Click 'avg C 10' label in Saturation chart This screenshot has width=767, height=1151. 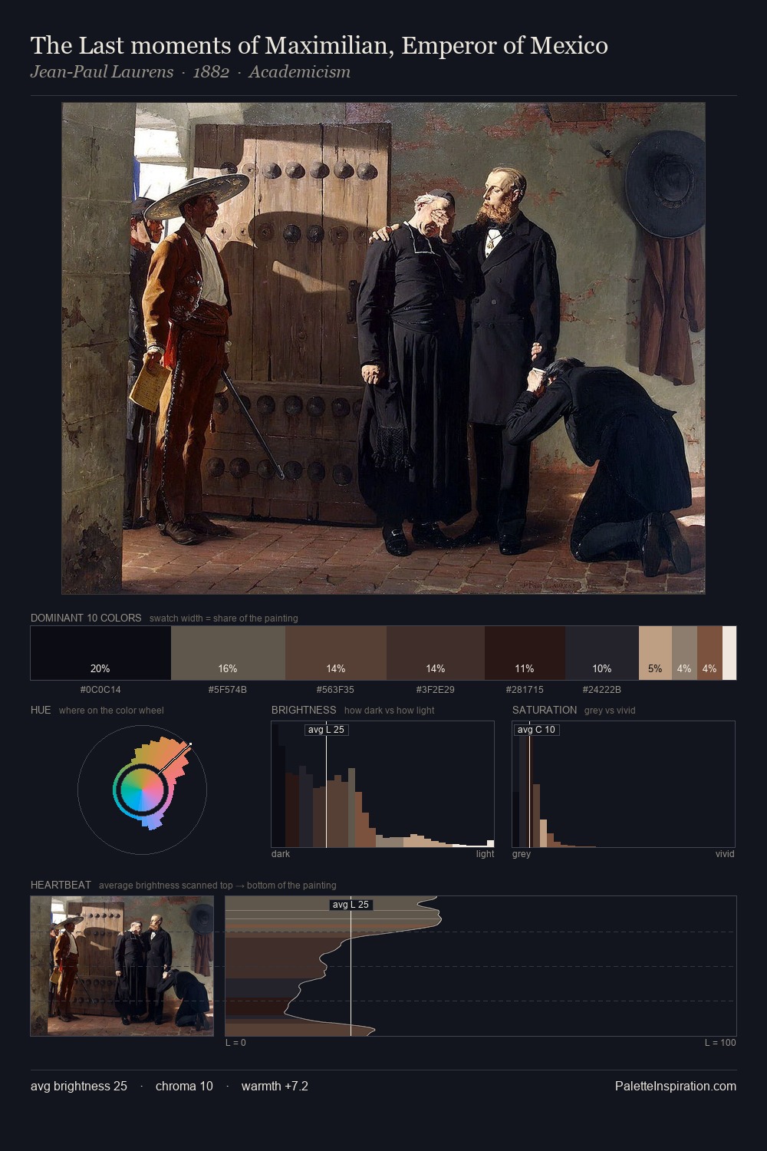(536, 730)
